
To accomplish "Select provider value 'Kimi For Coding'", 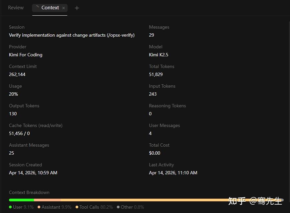I will [26, 55].
